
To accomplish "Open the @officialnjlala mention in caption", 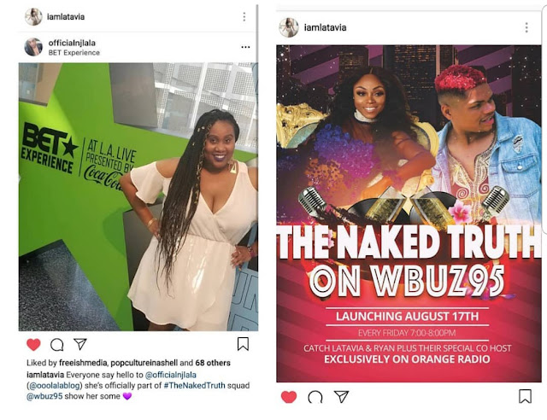I will [x=171, y=375].
